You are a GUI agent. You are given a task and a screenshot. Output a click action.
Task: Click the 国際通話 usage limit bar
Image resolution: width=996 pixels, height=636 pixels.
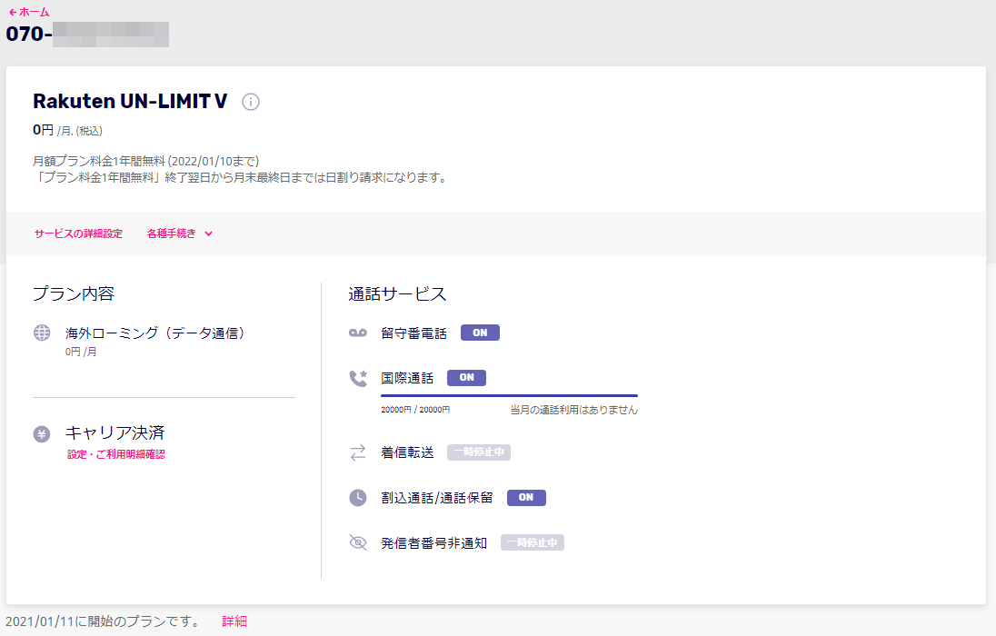tap(510, 395)
